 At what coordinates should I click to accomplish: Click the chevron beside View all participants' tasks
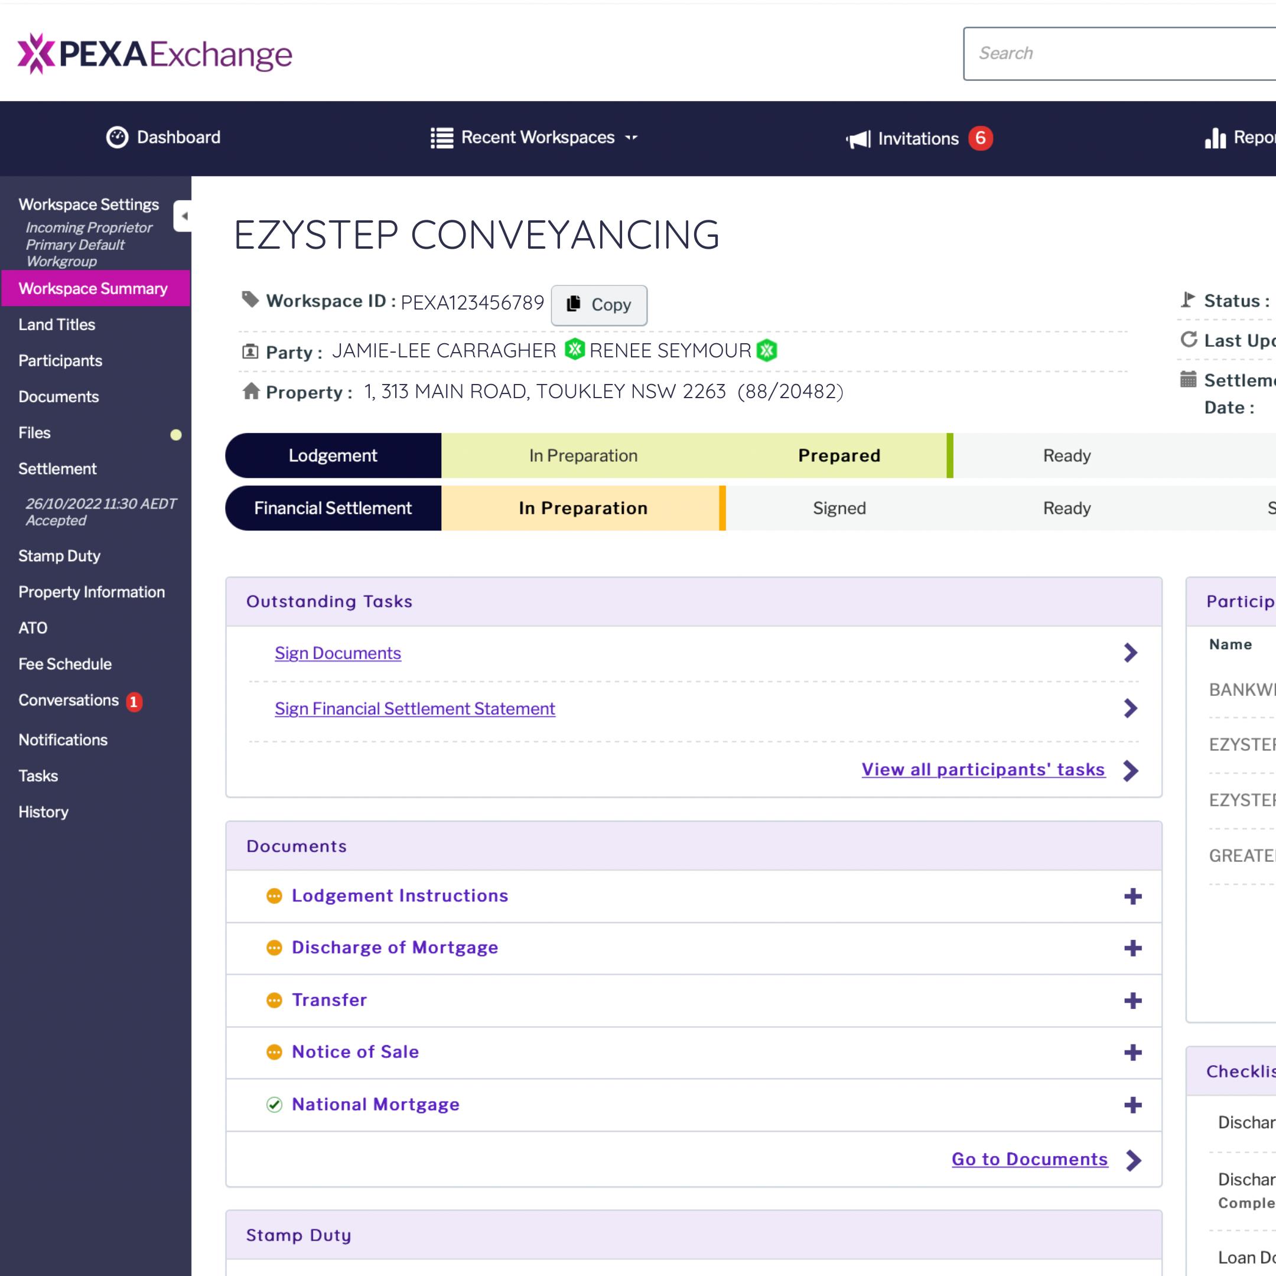point(1131,771)
